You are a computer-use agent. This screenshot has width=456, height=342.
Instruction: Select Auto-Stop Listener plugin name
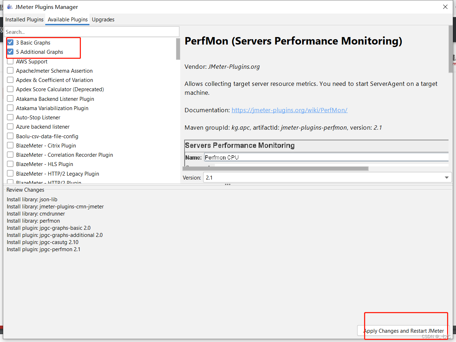[x=38, y=117]
